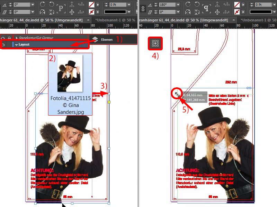Click stroke swatch in right screenshot

[237, 12]
